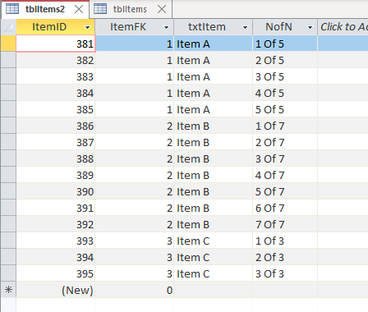Open the ItemFK column filter dropdown
This screenshot has width=368, height=312.
(x=166, y=27)
